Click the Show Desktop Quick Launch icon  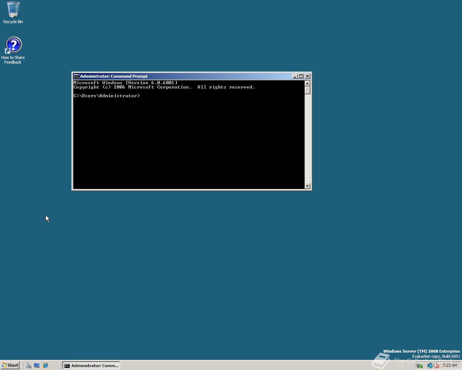pos(37,365)
